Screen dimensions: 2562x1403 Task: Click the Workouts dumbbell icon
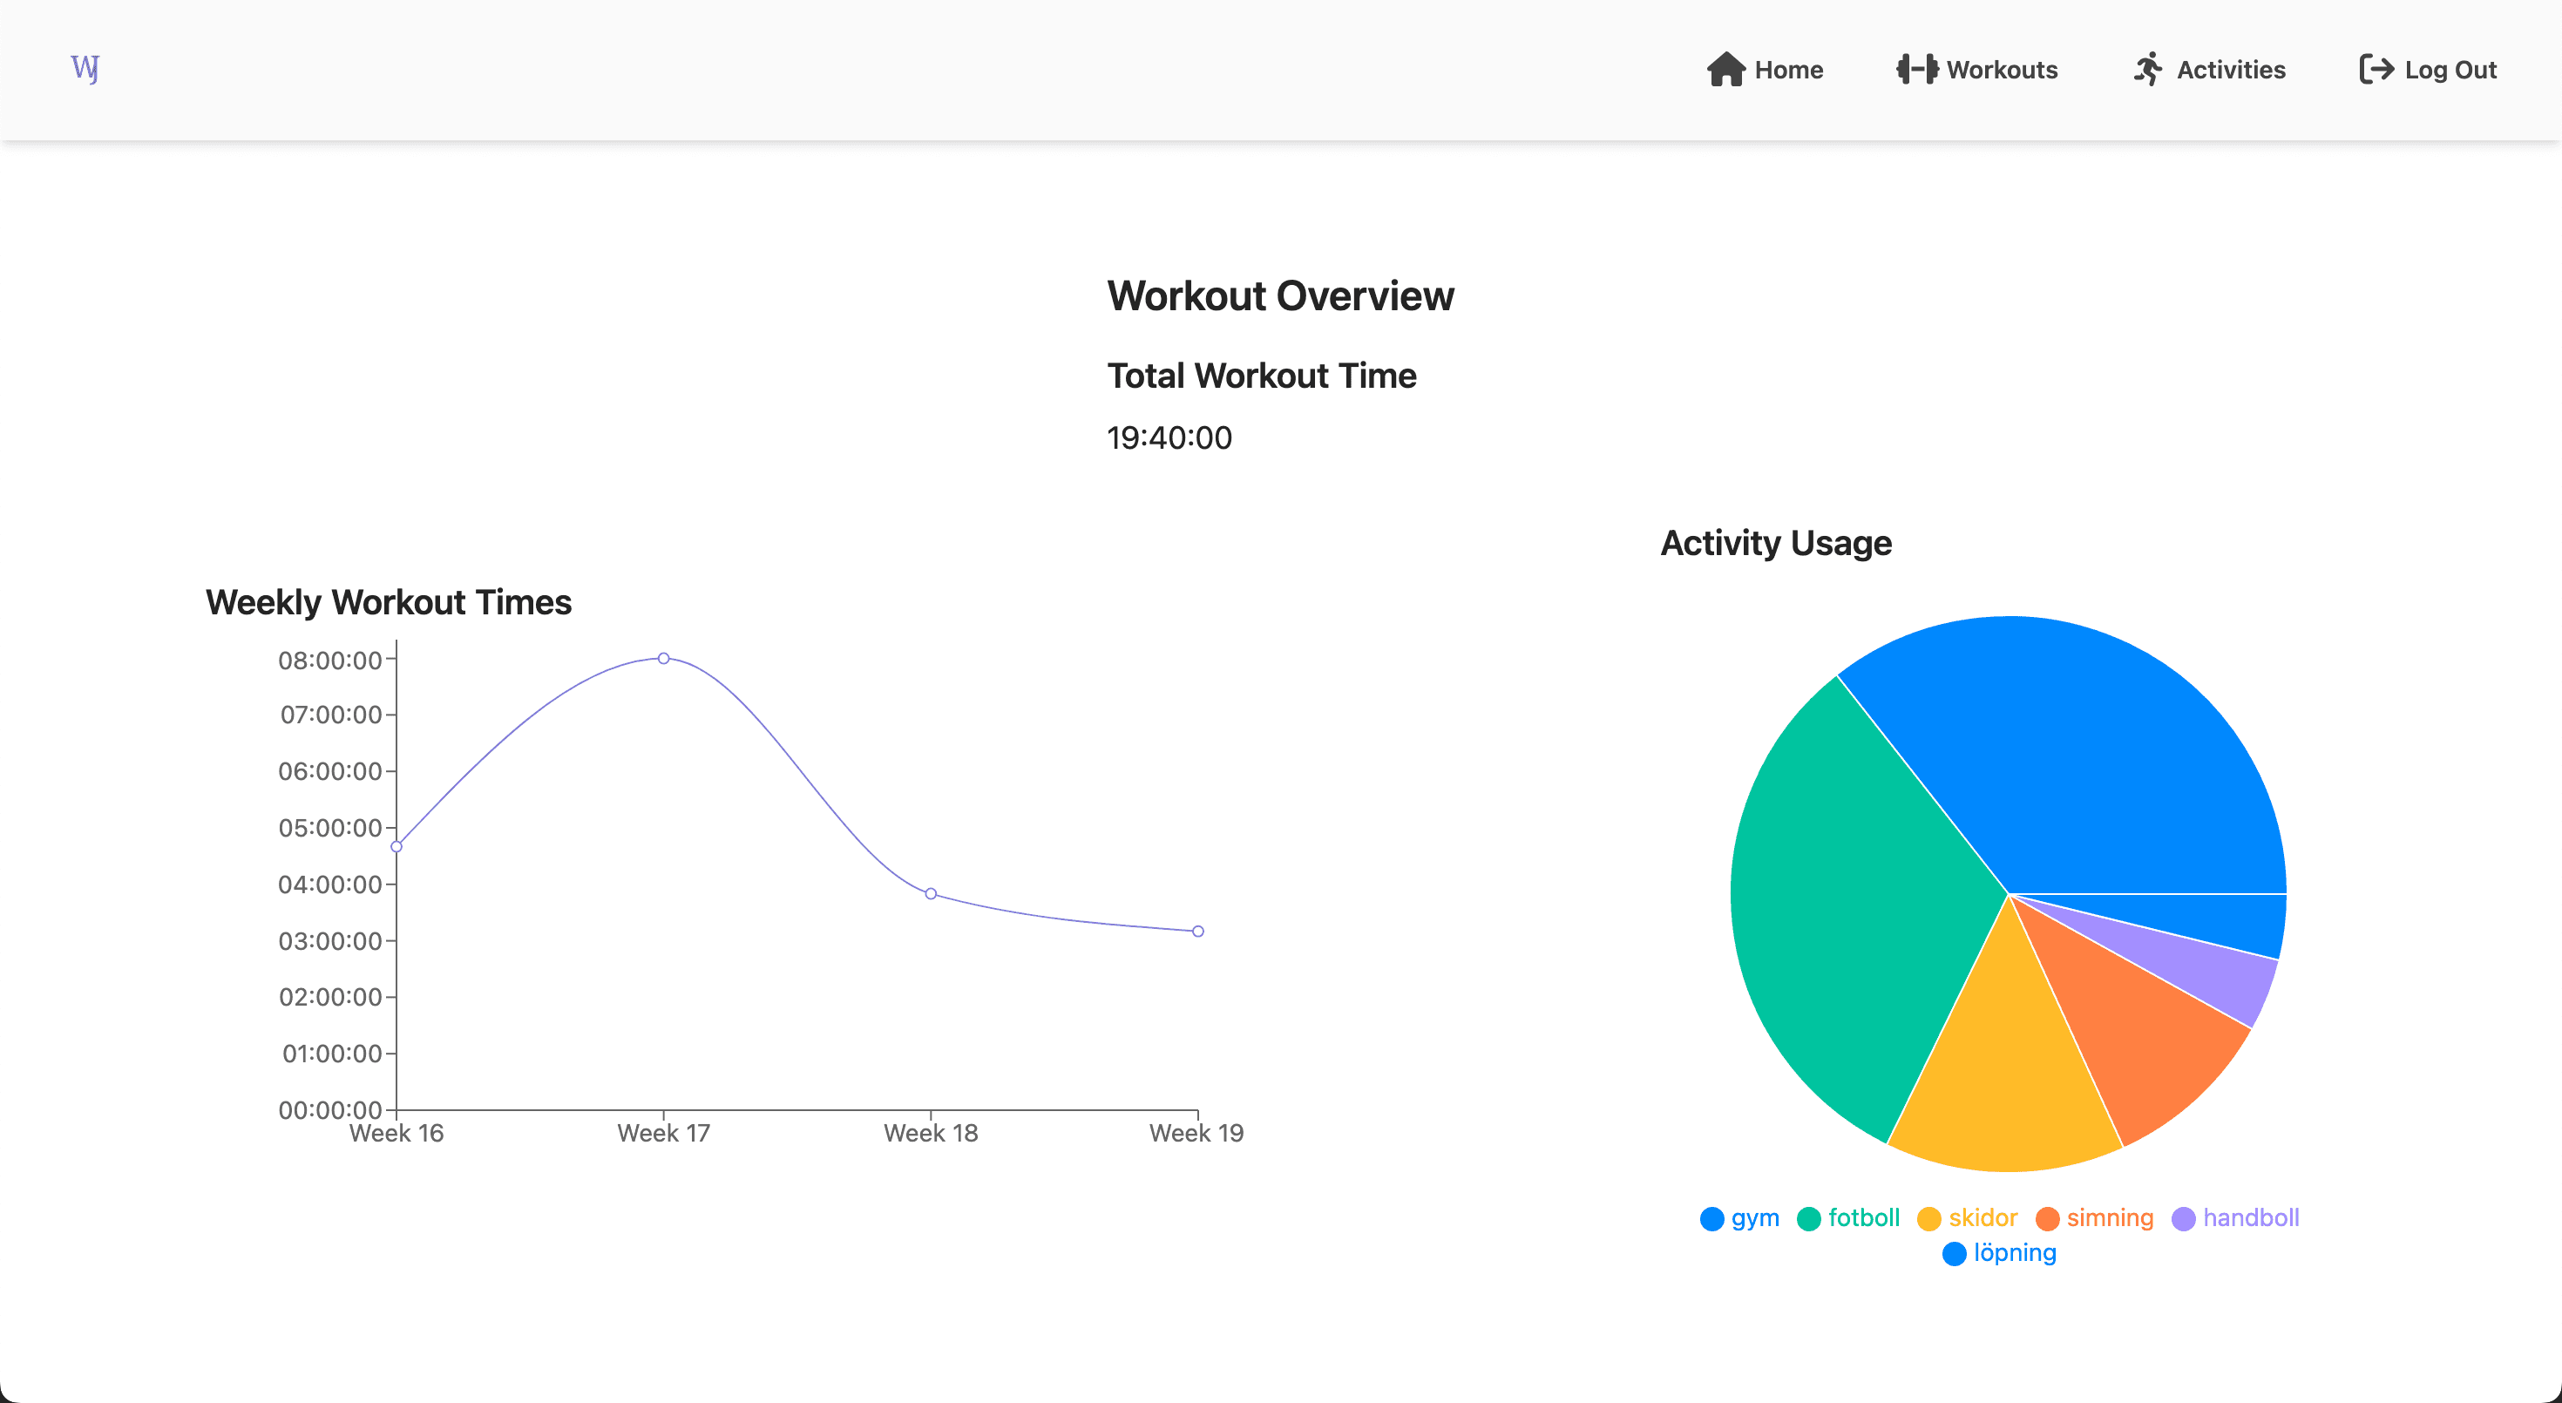click(1916, 70)
